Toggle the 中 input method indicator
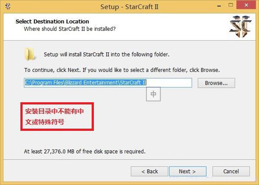This screenshot has height=185, width=259. (x=153, y=94)
